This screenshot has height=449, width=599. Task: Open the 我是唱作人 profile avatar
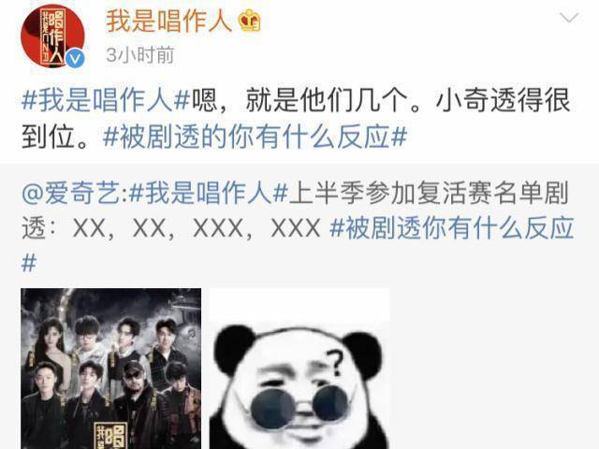[52, 36]
